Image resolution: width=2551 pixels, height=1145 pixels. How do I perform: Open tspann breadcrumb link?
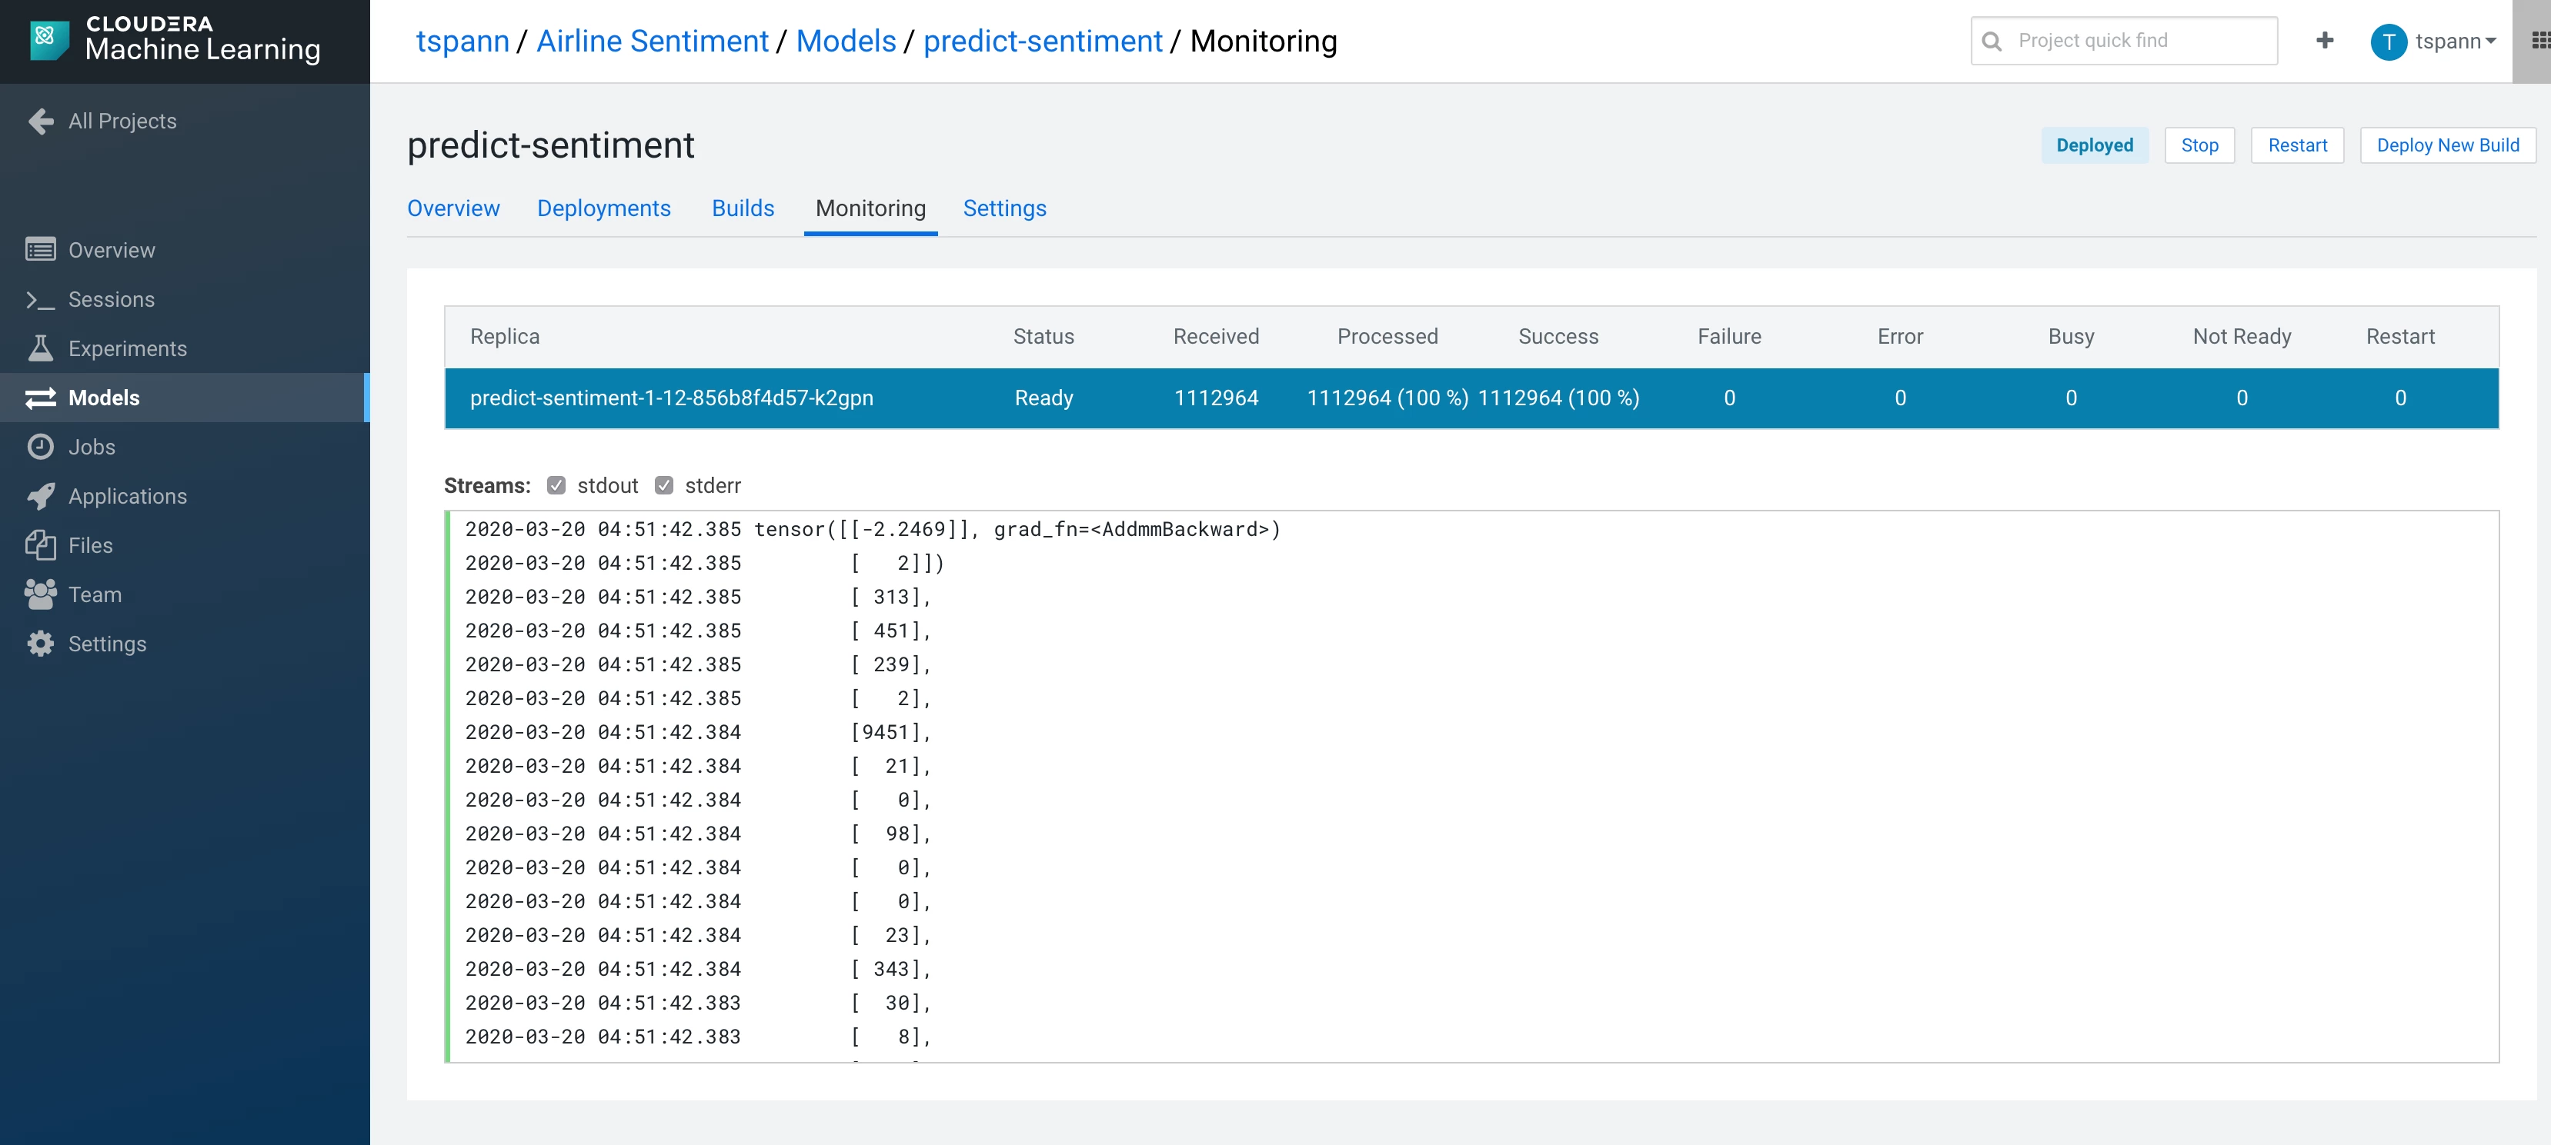click(462, 42)
